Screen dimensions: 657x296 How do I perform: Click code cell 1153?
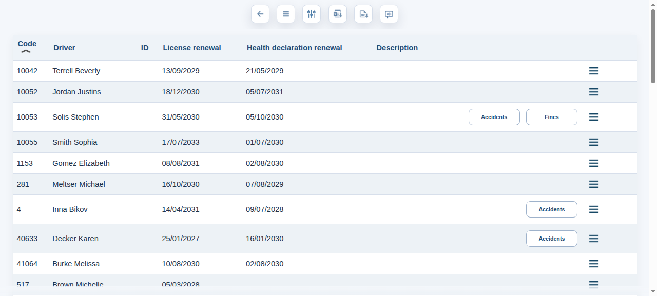[25, 163]
